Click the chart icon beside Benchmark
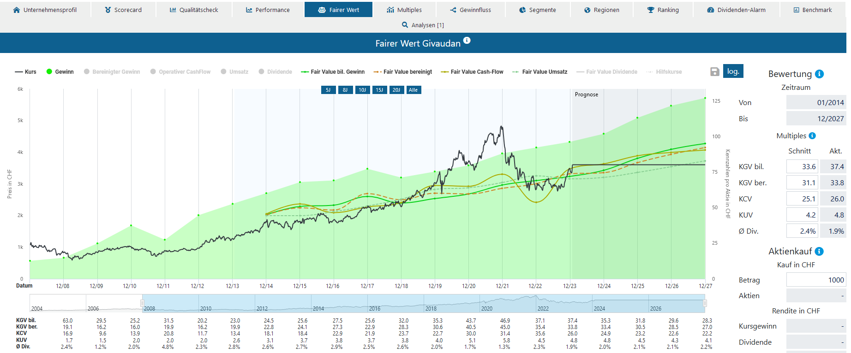 pyautogui.click(x=797, y=10)
